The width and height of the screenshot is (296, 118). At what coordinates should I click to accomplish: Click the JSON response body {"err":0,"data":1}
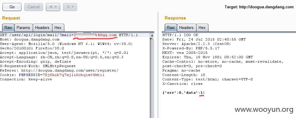click(183, 93)
